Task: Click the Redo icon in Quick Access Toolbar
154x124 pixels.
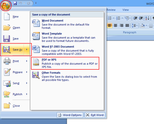Action: coord(28,3)
